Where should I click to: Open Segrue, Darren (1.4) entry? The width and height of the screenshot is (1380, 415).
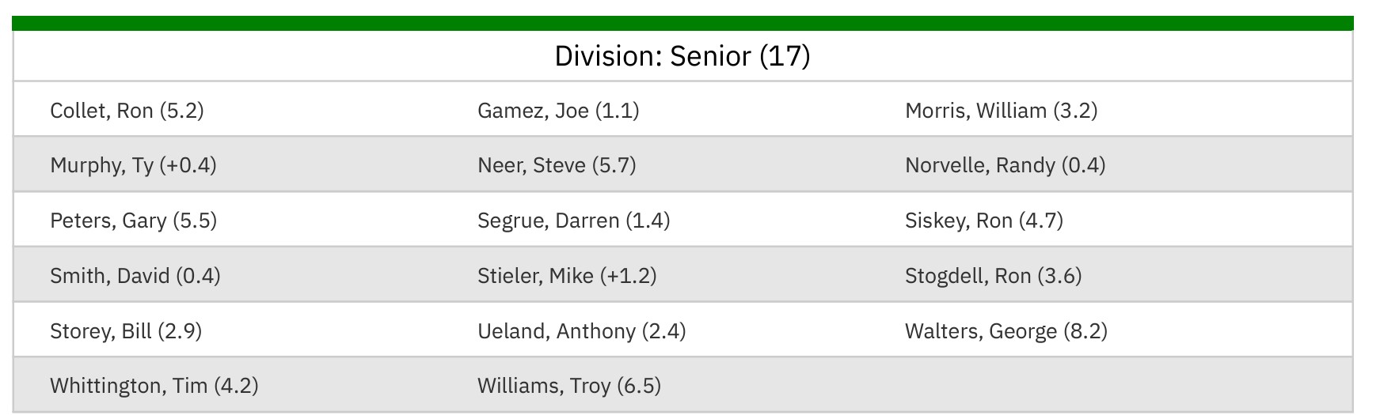click(x=573, y=220)
